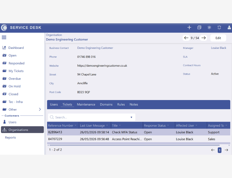Click the My Tickets folder icon

4,71
